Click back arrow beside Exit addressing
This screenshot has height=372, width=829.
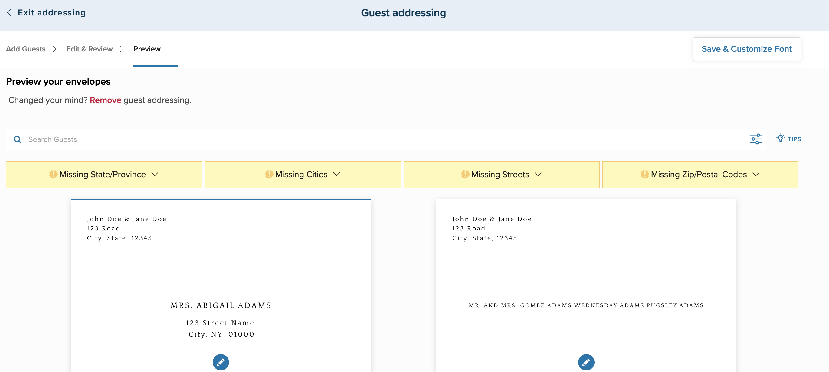(x=9, y=12)
